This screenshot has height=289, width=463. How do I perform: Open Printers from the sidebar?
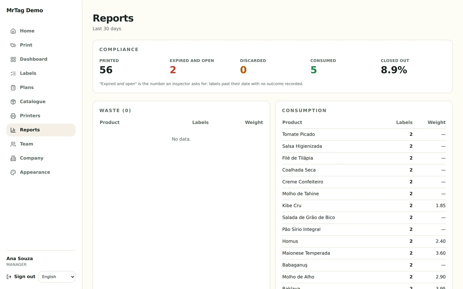(x=41, y=116)
